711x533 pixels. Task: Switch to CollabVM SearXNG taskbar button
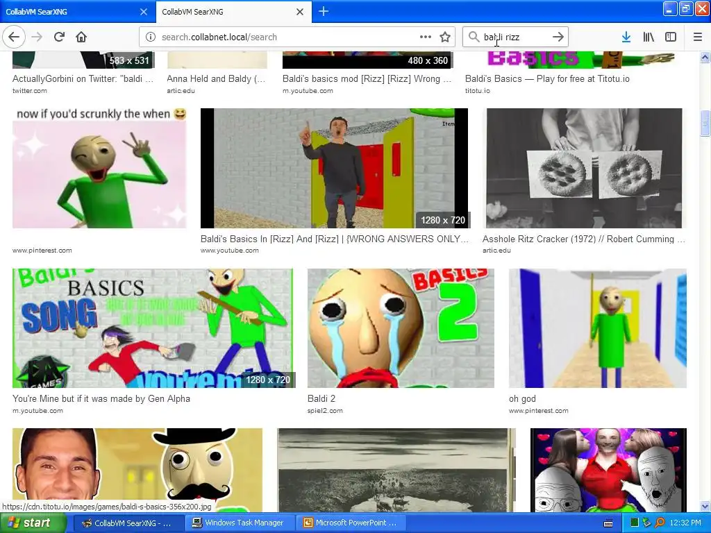click(128, 523)
